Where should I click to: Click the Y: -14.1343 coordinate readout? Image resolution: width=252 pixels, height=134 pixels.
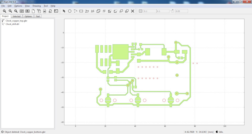pyautogui.click(x=201, y=132)
